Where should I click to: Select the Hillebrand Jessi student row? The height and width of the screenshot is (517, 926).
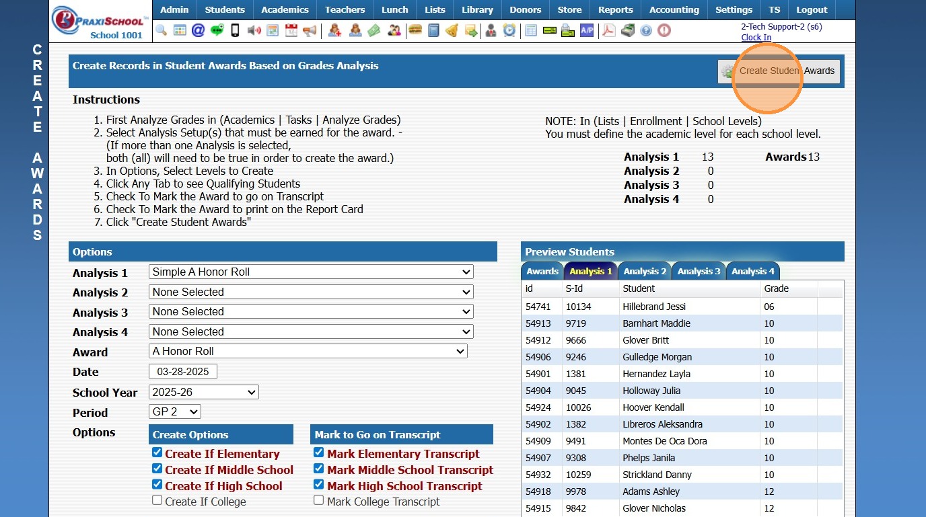click(x=653, y=307)
